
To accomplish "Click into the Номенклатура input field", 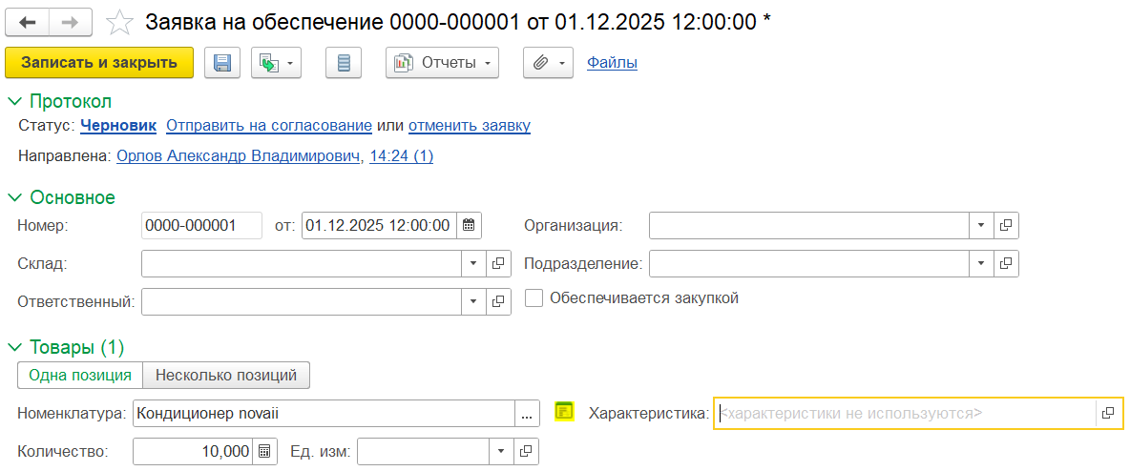I will click(323, 413).
